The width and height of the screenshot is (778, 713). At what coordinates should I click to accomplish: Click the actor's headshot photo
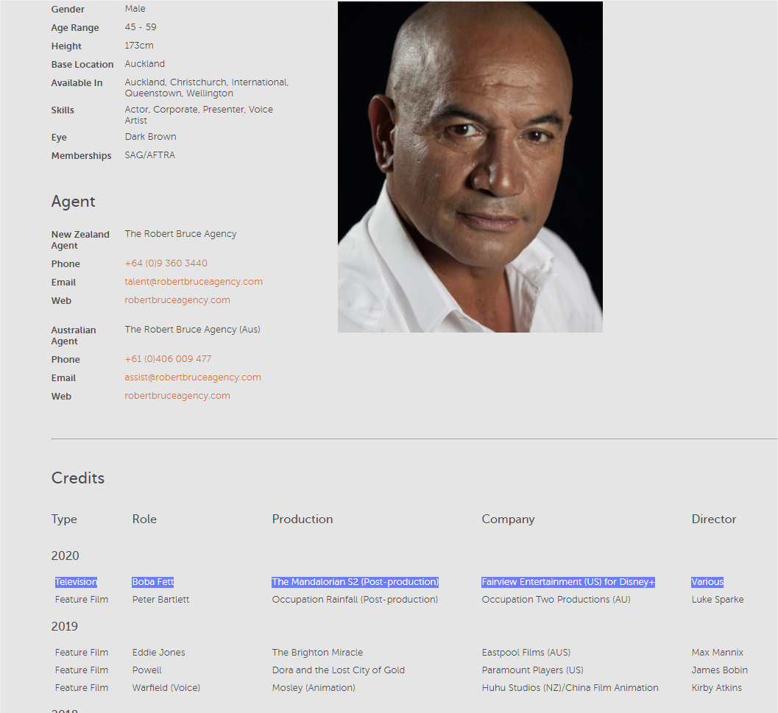click(x=470, y=167)
